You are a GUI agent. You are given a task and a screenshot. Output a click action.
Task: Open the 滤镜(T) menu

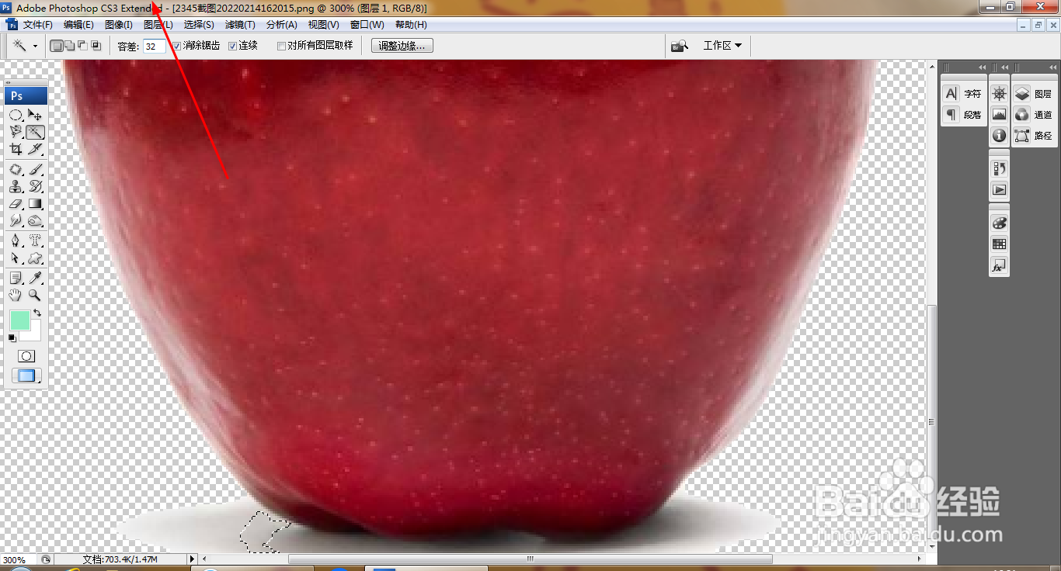[240, 25]
